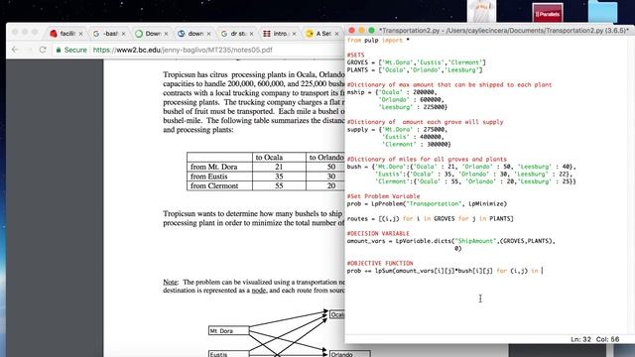Image resolution: width=635 pixels, height=357 pixels.
Task: Open the blue folder on desktop
Action: click(x=602, y=11)
